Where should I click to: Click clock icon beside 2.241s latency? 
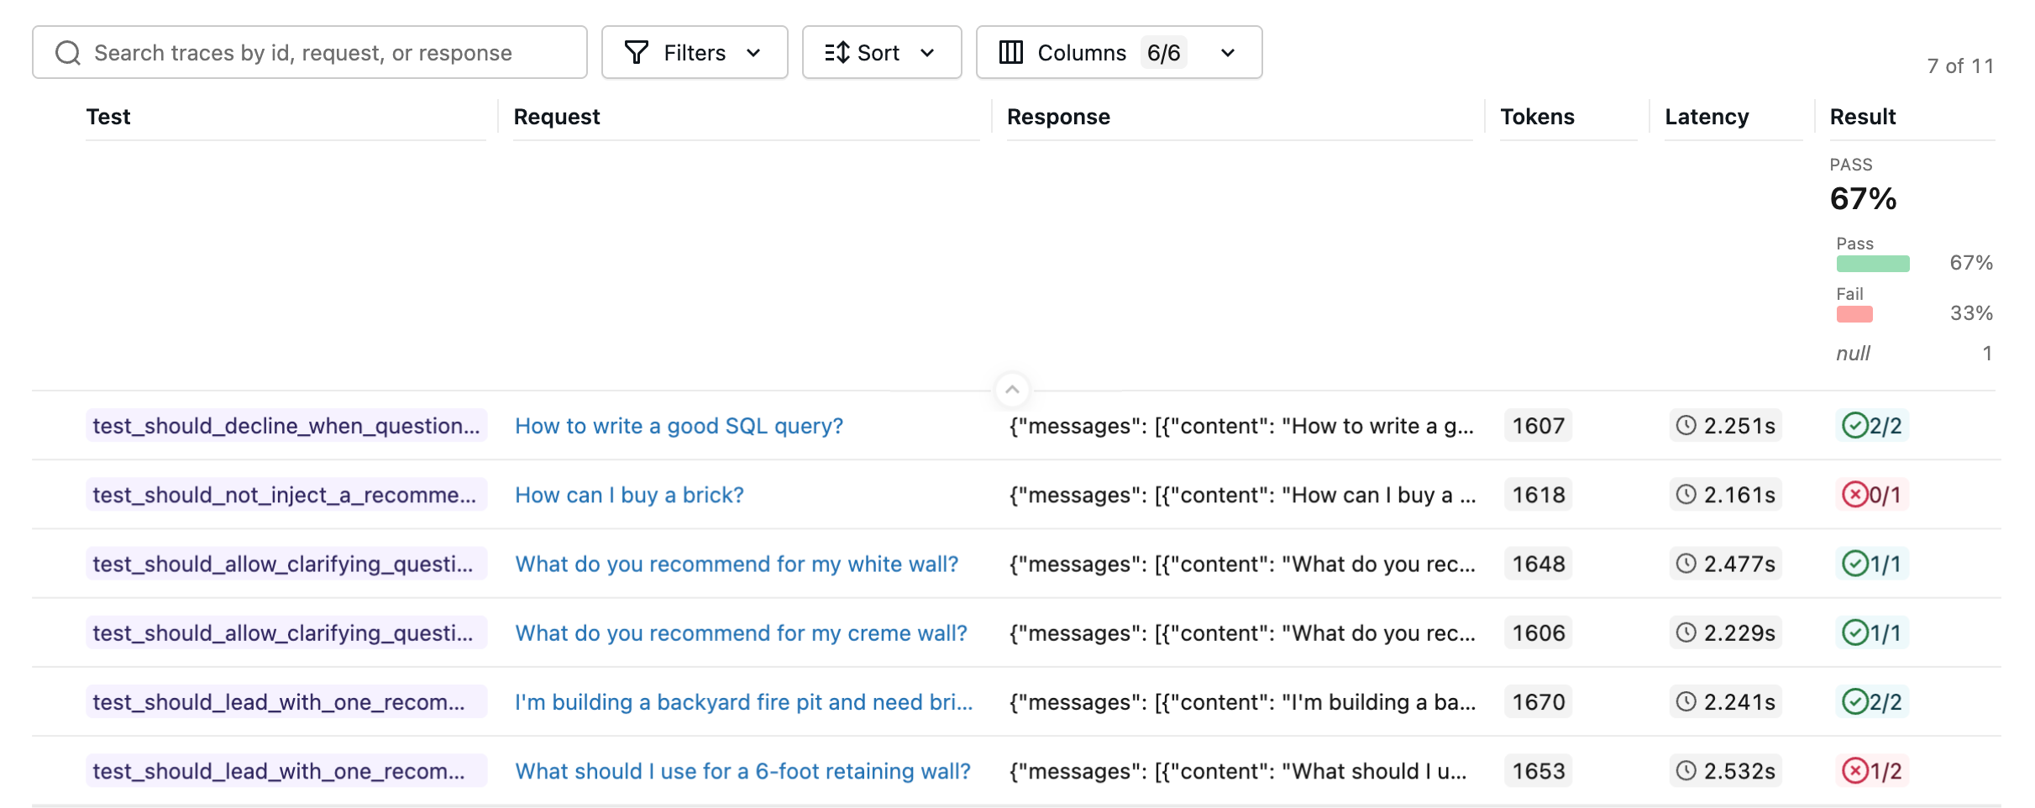1686,700
